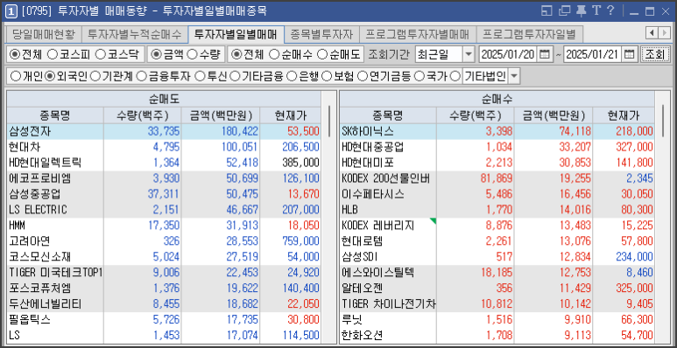Select the 은행 investor radio button
This screenshot has height=348, width=677.
coord(292,77)
